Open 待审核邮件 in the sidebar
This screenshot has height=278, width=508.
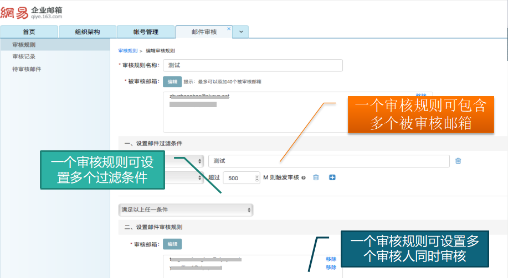(27, 69)
